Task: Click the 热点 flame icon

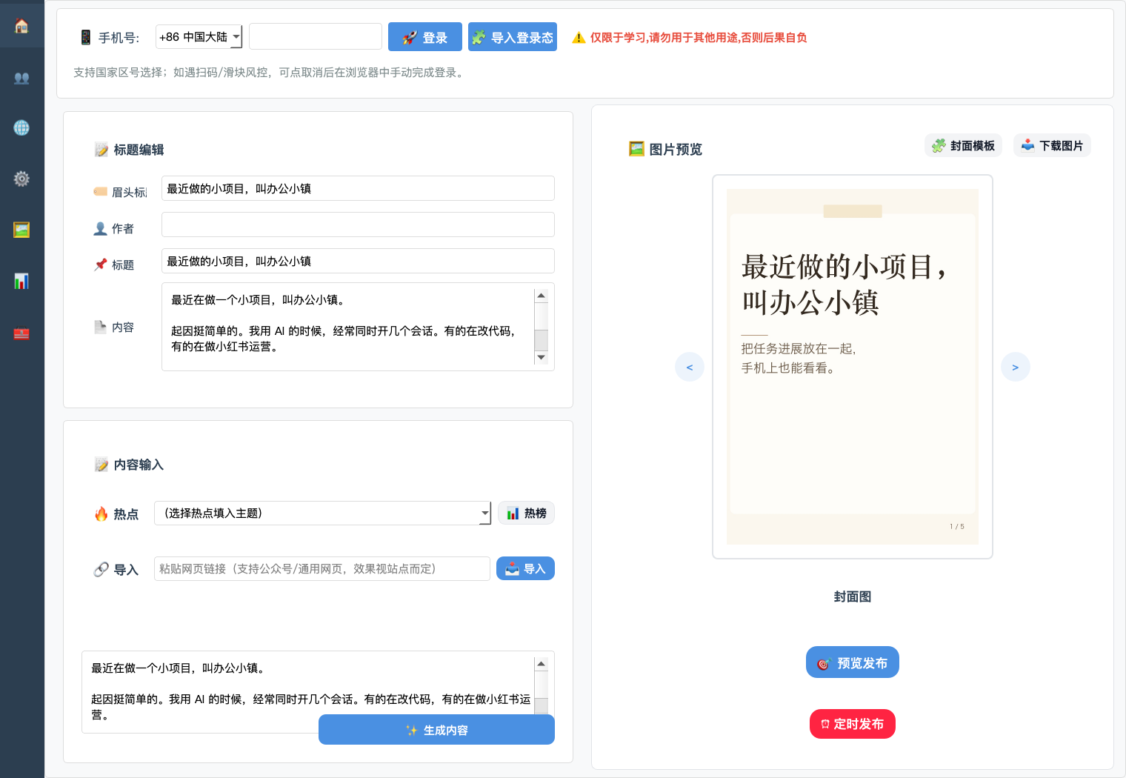Action: click(x=101, y=513)
